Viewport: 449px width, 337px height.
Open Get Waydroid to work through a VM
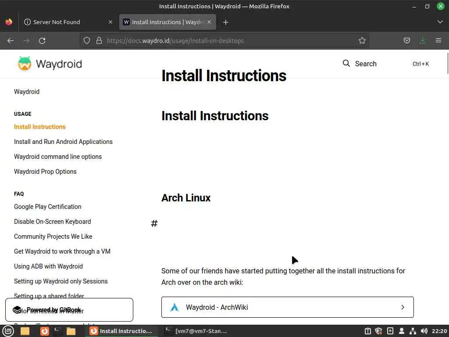62,251
